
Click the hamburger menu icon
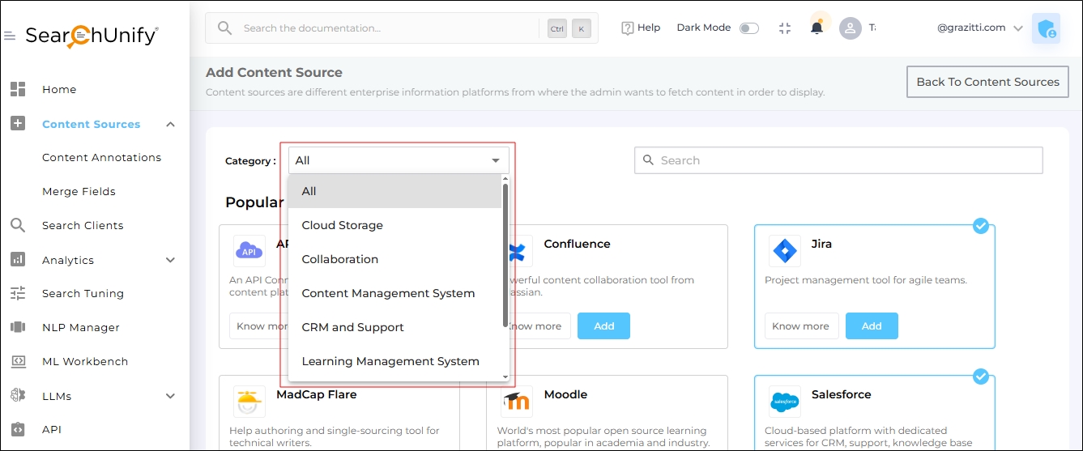click(10, 36)
